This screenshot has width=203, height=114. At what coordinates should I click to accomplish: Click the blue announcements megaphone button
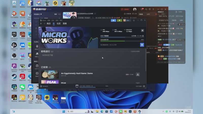113,21
